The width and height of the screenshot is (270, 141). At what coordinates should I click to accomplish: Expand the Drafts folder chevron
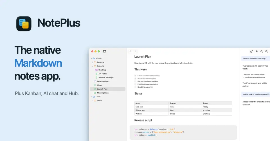coord(93,100)
